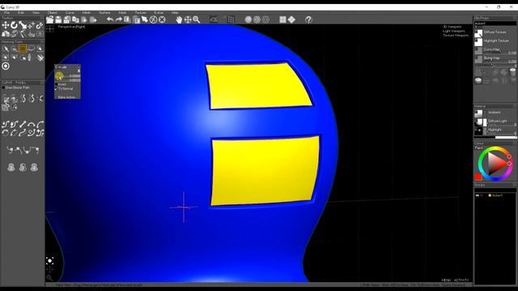
Task: Select the Move tool with four arrows
Action: coord(6,25)
